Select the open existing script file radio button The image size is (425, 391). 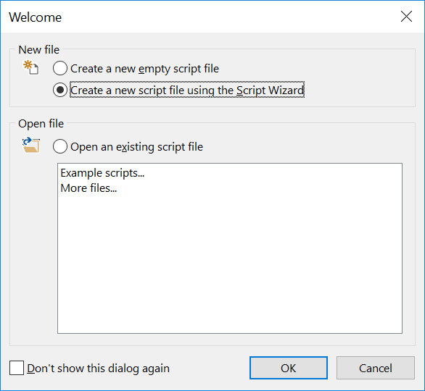pos(60,146)
